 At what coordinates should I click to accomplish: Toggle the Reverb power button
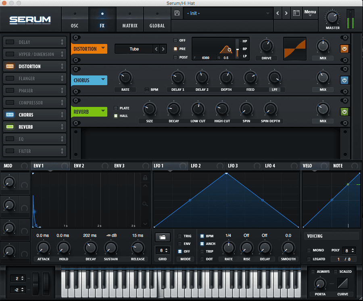[x=344, y=112]
